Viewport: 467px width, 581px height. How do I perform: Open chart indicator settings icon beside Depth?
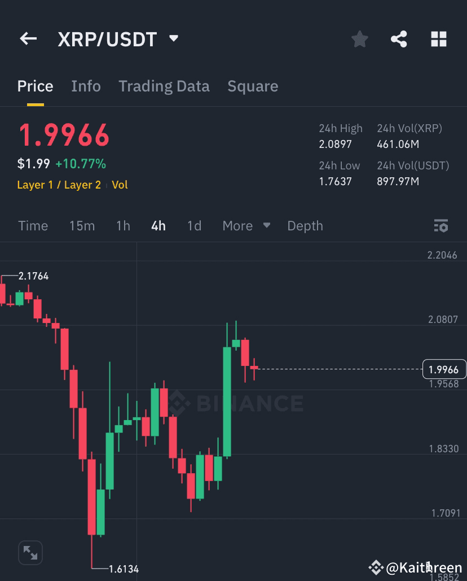pyautogui.click(x=441, y=225)
